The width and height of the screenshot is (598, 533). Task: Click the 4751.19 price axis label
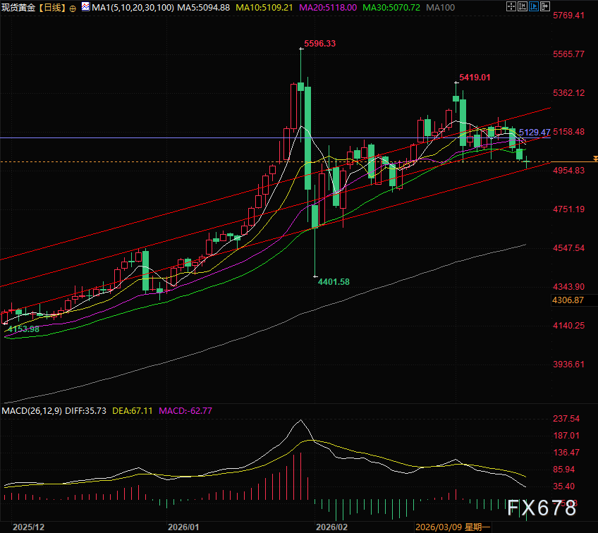pyautogui.click(x=568, y=209)
